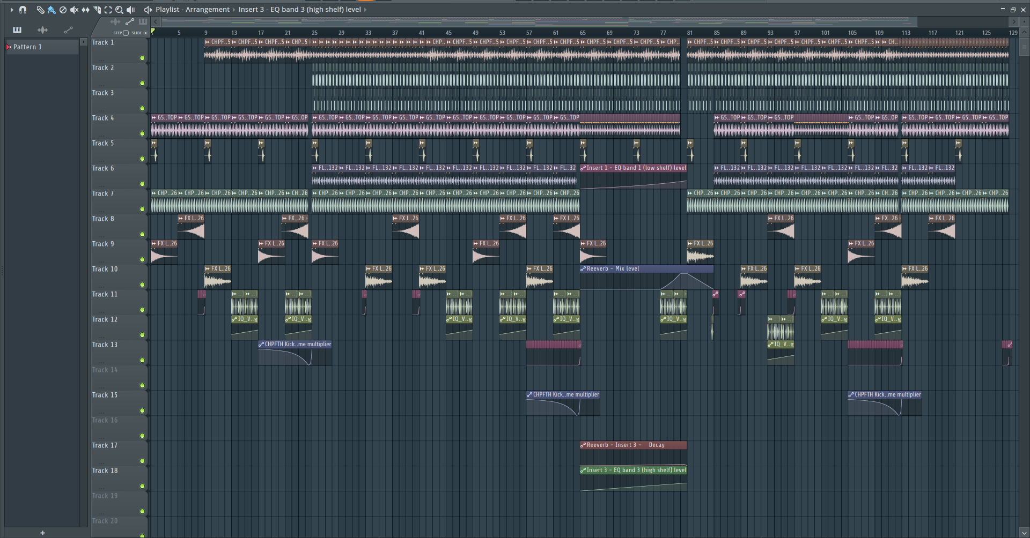1030x538 pixels.
Task: Select Track 17 header label
Action: click(105, 445)
